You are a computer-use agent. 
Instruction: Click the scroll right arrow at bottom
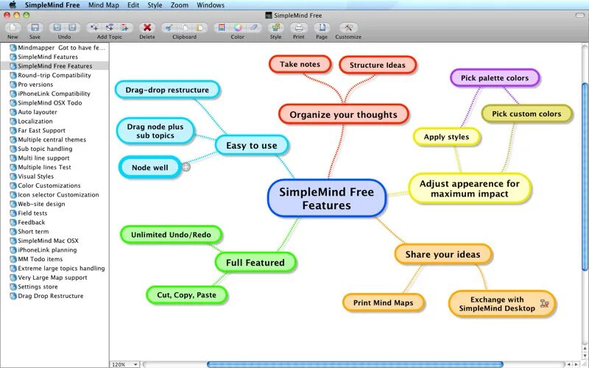[x=576, y=364]
